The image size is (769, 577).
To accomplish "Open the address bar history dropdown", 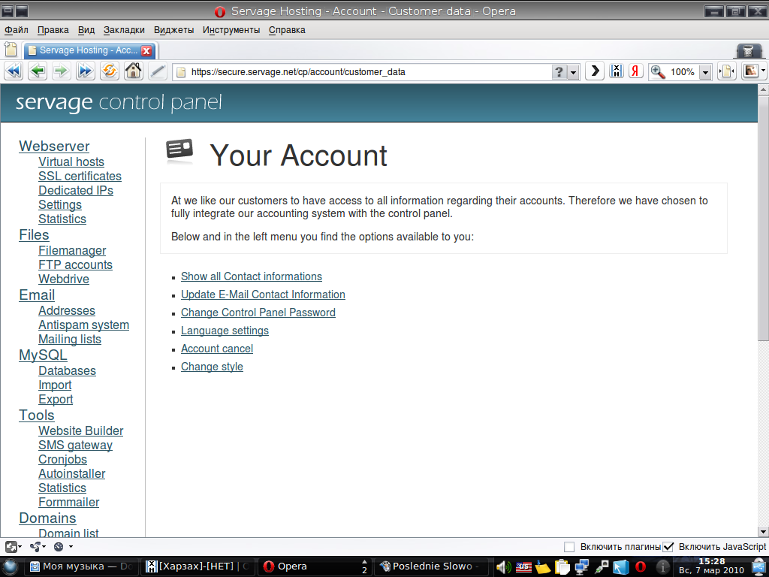I will [x=573, y=71].
